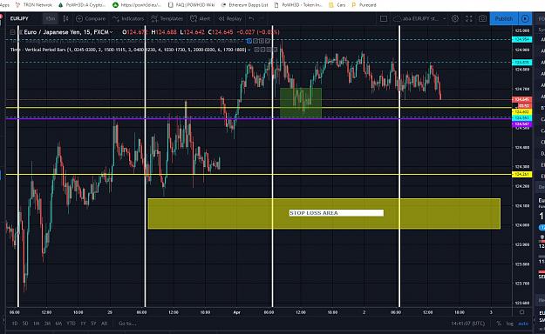Image resolution: width=545 pixels, height=334 pixels.
Task: Open the FAQ | POWH3D Wiki bookmark
Action: (191, 5)
